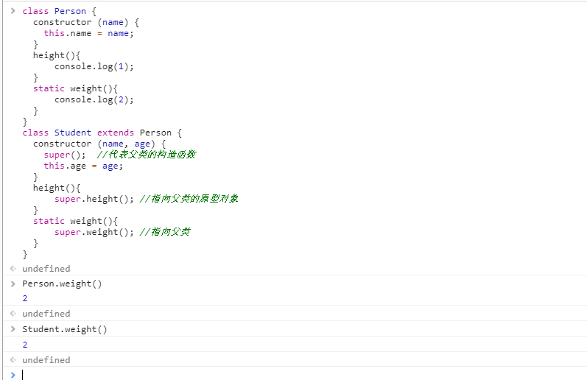Click the 'console.log(1);' line

click(x=94, y=66)
